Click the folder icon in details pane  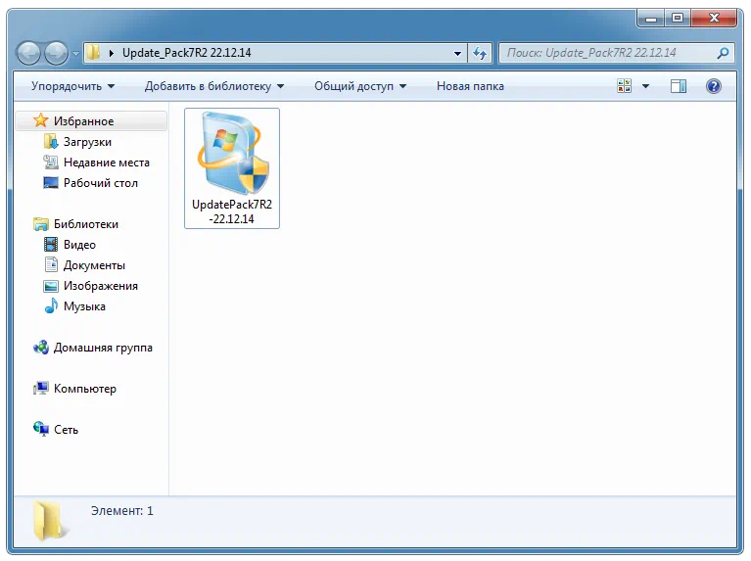50,521
